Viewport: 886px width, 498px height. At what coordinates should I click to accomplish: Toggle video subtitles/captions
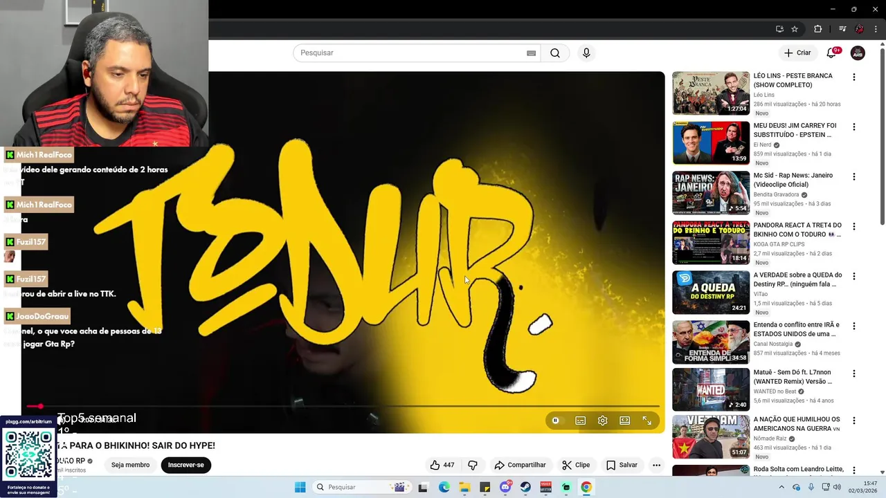coord(581,421)
